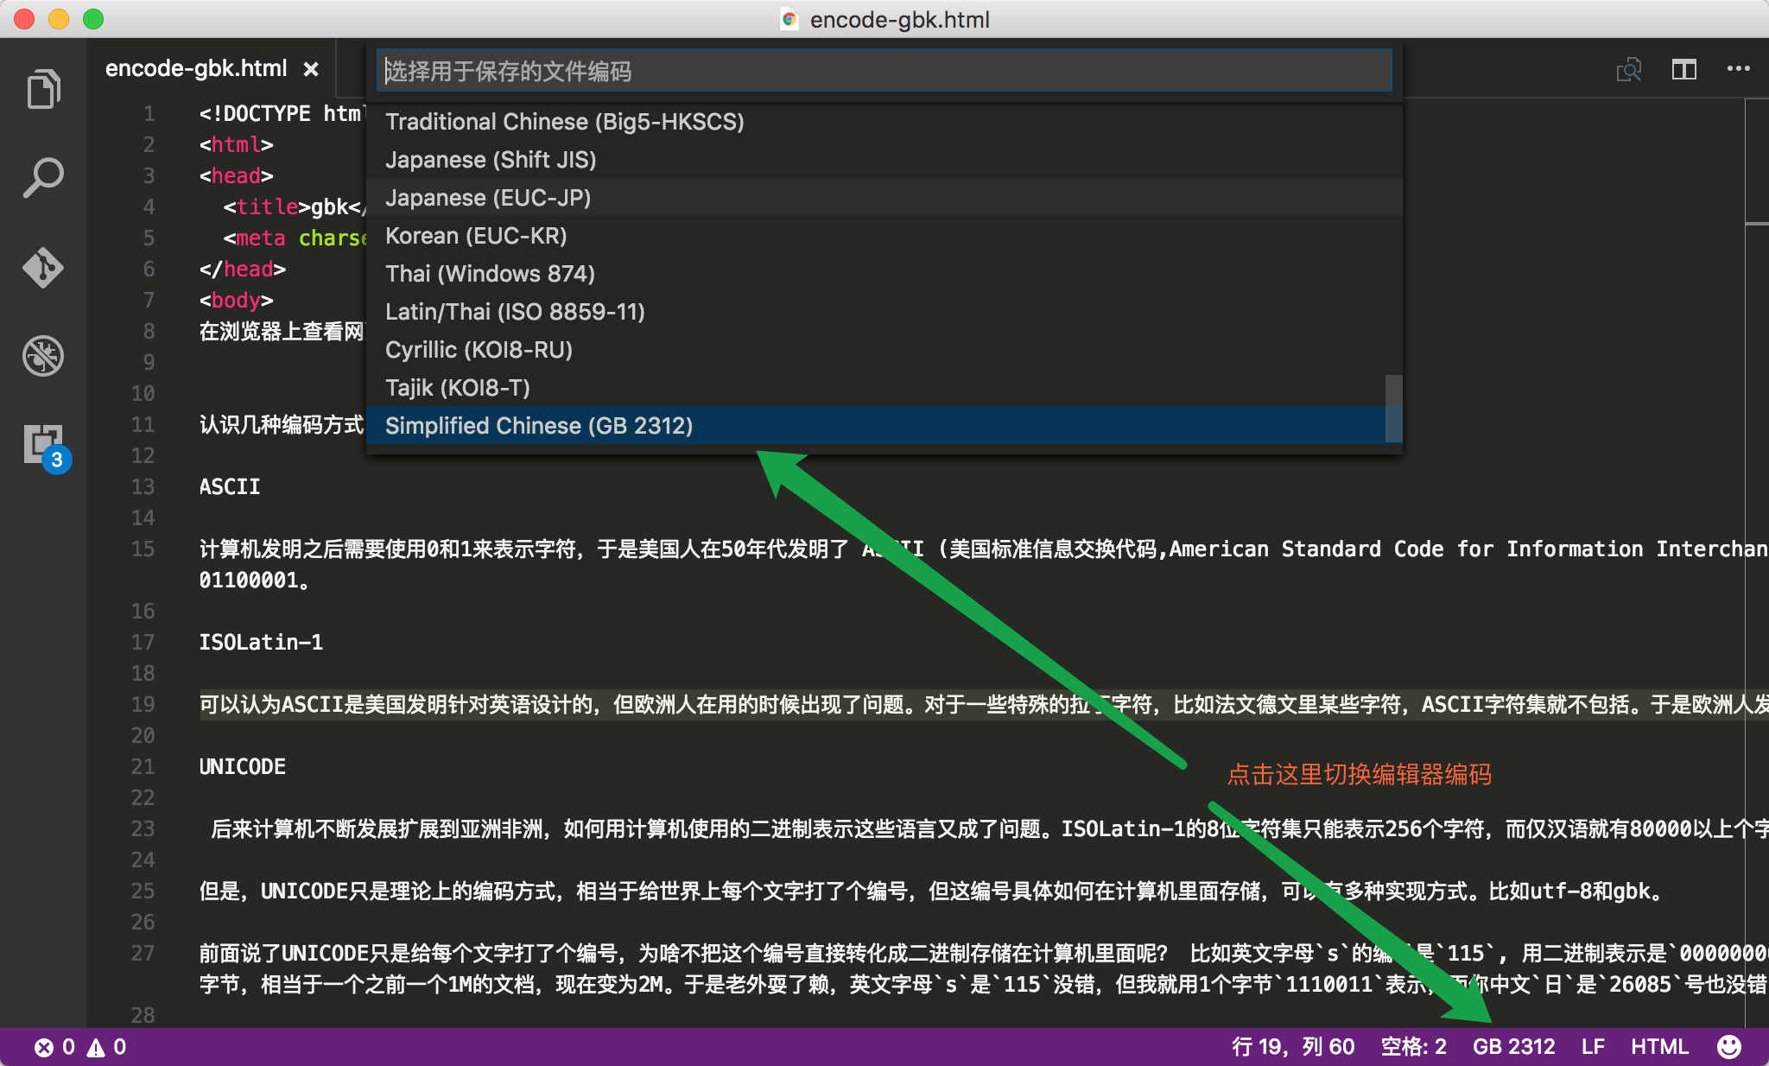Viewport: 1769px width, 1066px height.
Task: Click the encoding search input field
Action: click(x=883, y=71)
